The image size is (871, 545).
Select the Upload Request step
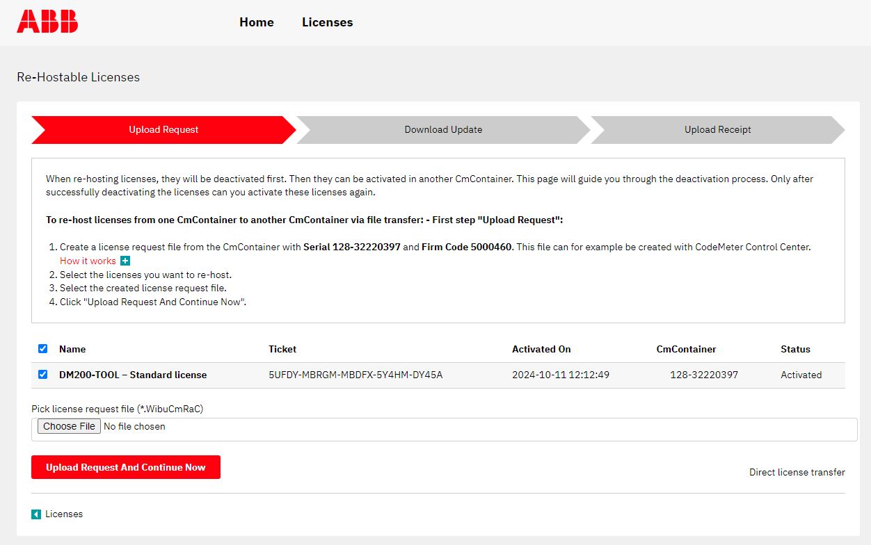(x=163, y=130)
